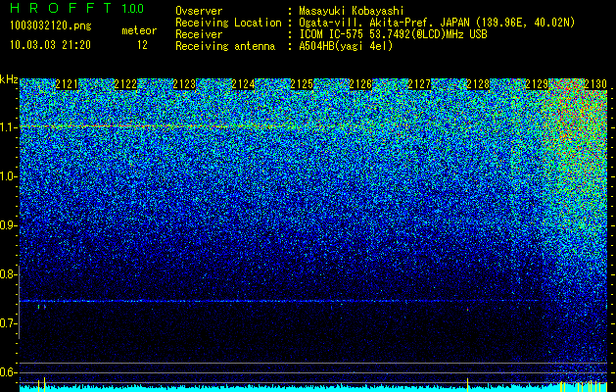Click the Receiving antenna label
This screenshot has width=616, height=392.
(x=225, y=46)
